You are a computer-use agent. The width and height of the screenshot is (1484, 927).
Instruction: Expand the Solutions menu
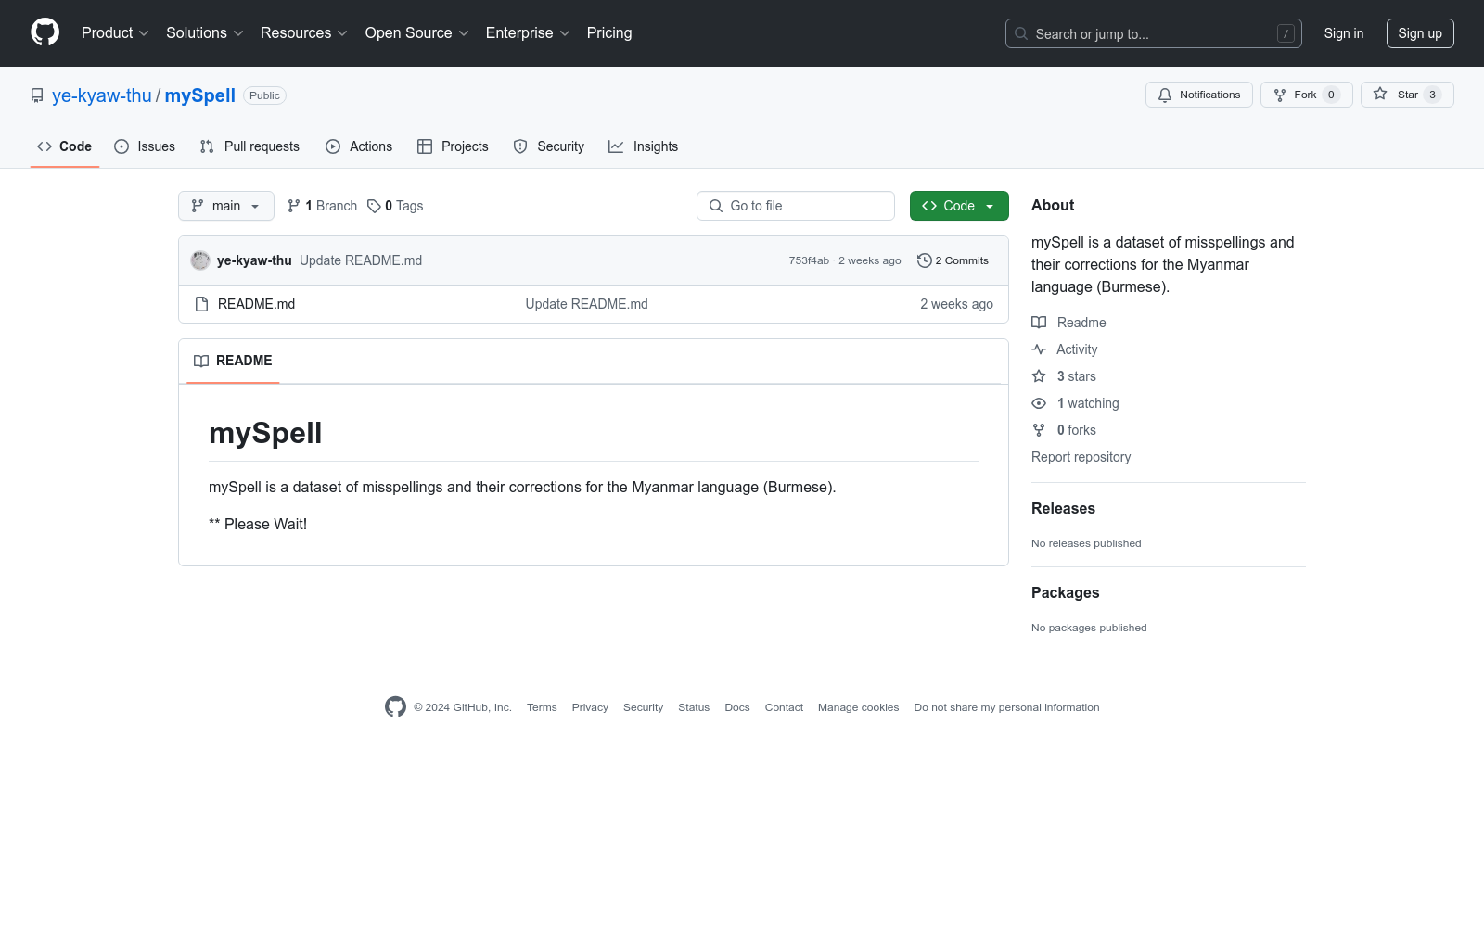(x=204, y=32)
